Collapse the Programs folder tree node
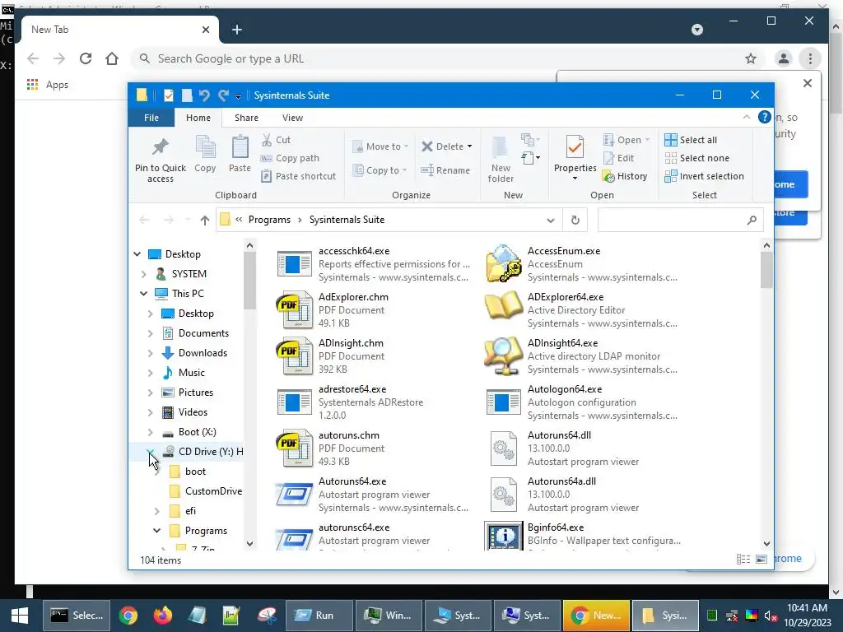 point(156,531)
